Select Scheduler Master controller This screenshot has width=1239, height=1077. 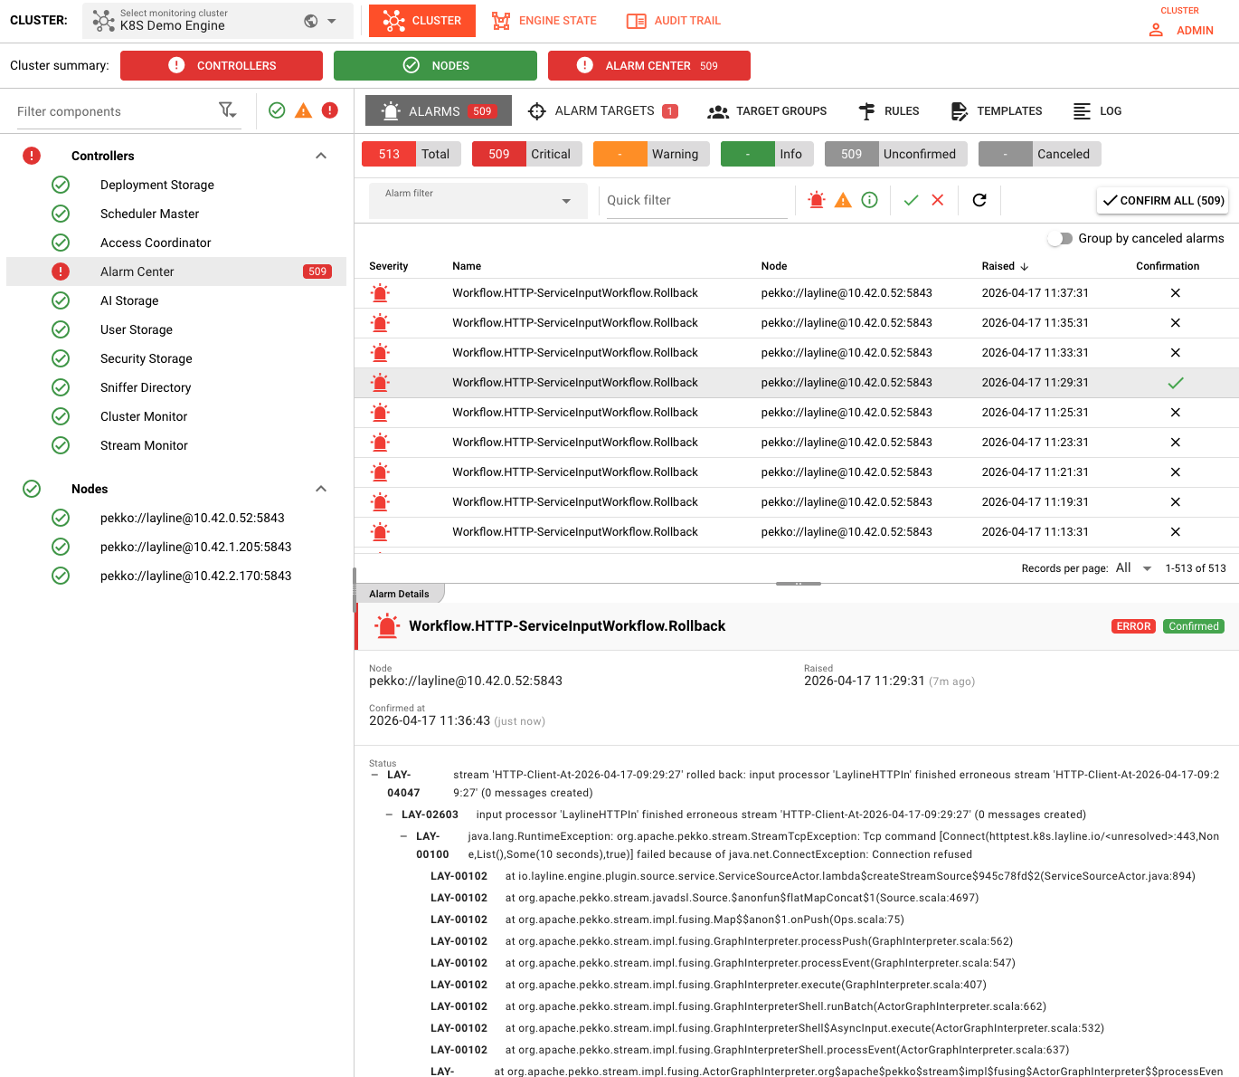[150, 214]
